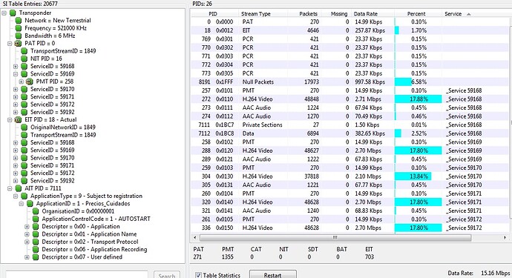Click the table icon of PMT PID = 258
512x278 pixels.
pyautogui.click(x=30, y=82)
